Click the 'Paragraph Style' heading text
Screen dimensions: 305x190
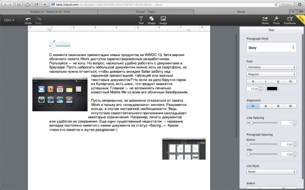pos(257,38)
